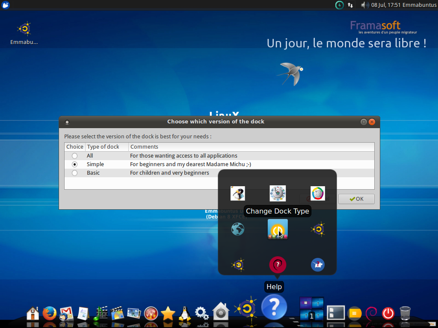Image resolution: width=438 pixels, height=328 pixels.
Task: Pick the Basic dock radio button
Action: tap(74, 173)
